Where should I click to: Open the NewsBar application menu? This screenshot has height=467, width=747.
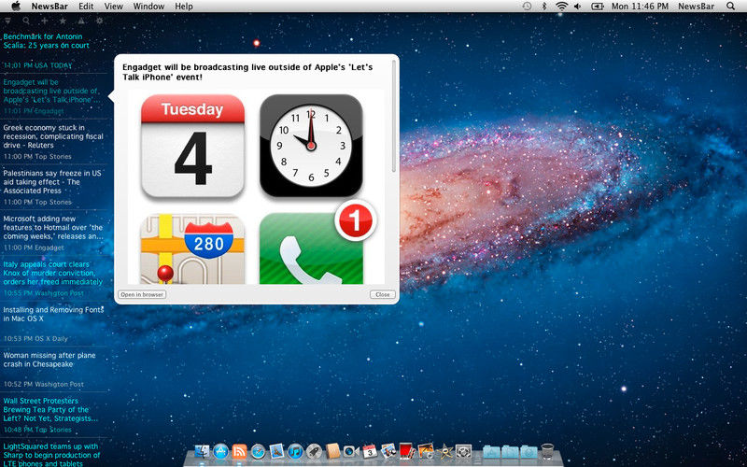pyautogui.click(x=49, y=7)
